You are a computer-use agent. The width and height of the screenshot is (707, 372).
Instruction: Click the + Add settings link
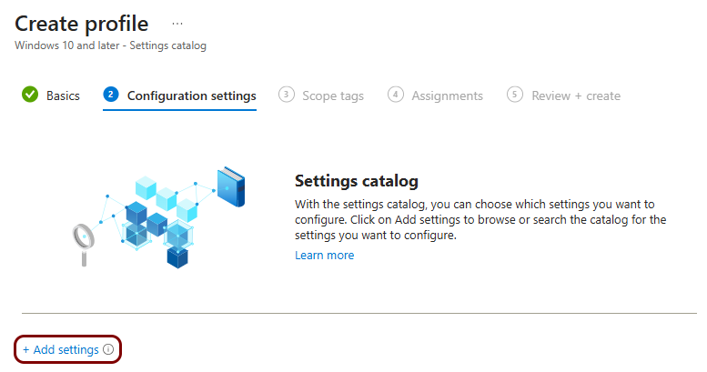click(x=60, y=349)
